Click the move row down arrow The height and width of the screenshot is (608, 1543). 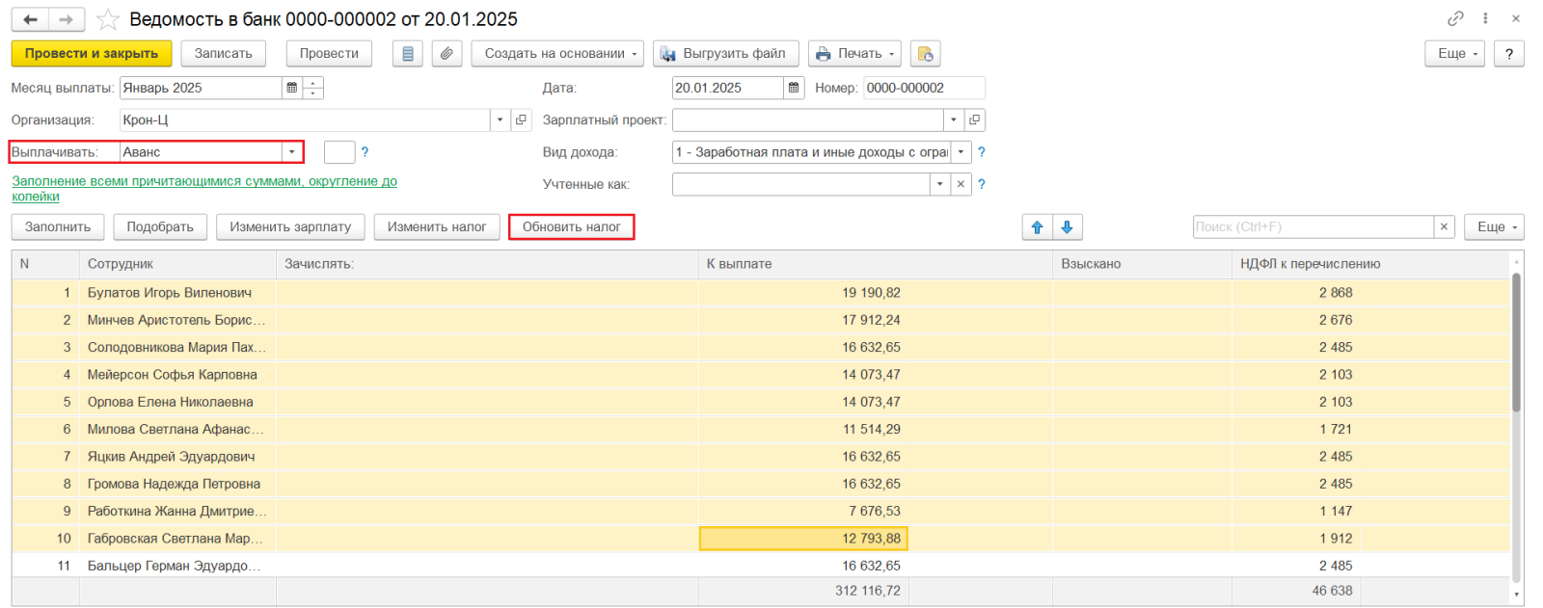1067,227
